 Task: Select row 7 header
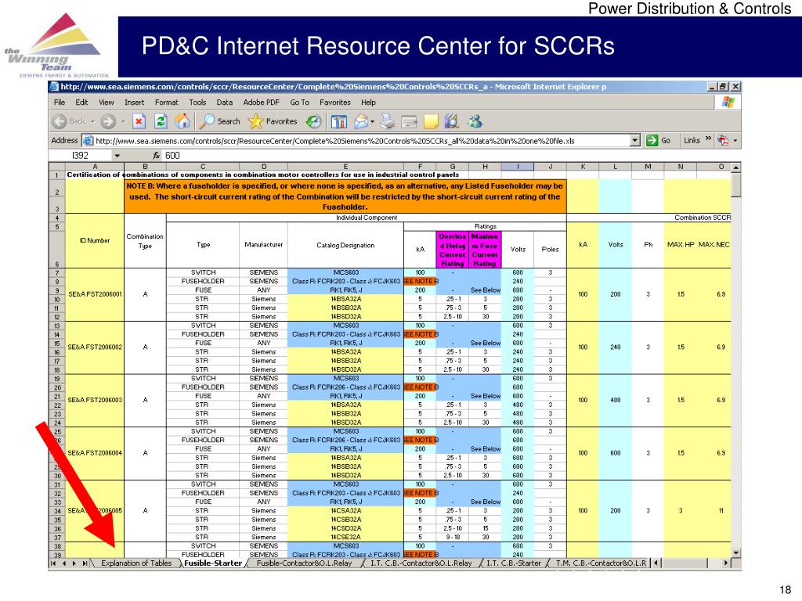[56, 273]
